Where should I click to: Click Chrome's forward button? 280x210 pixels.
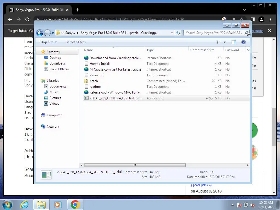click(x=19, y=19)
